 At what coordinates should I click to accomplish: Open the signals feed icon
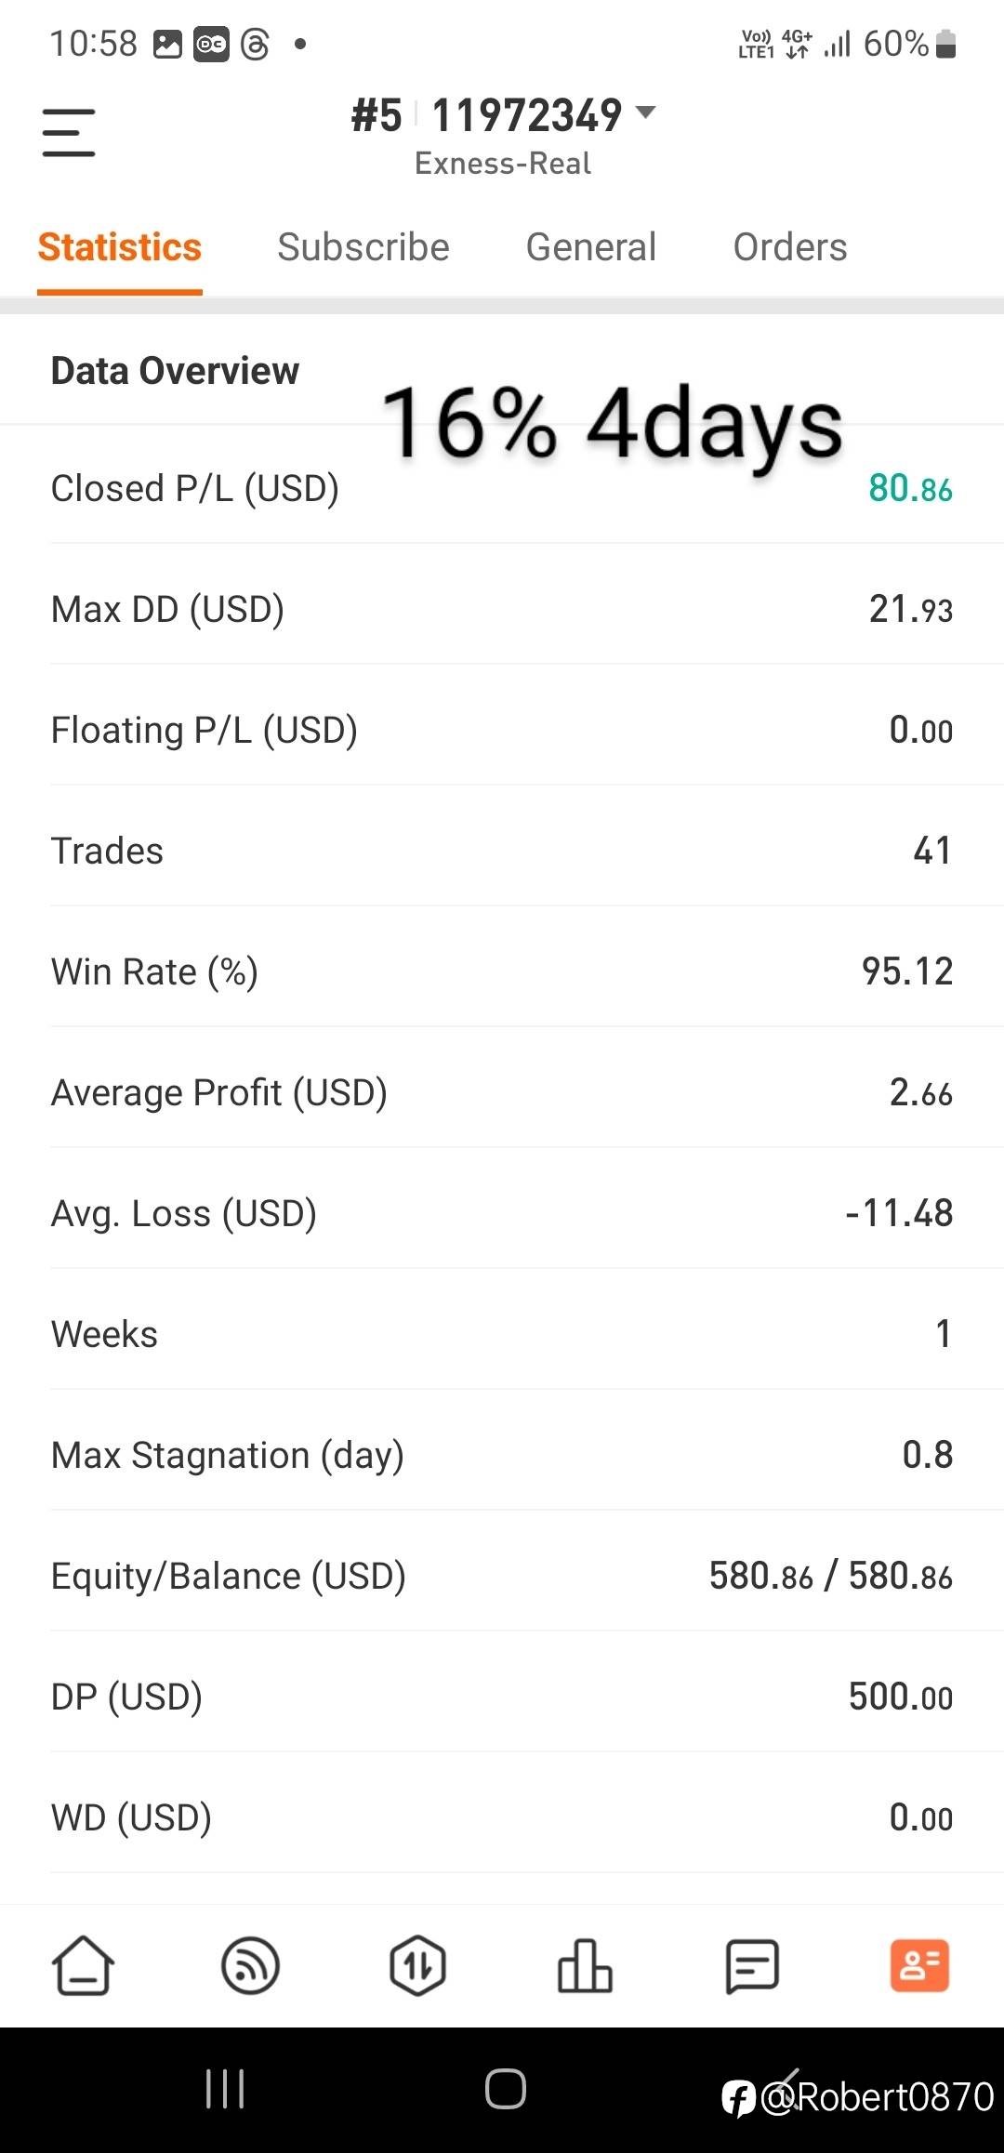tap(250, 1965)
